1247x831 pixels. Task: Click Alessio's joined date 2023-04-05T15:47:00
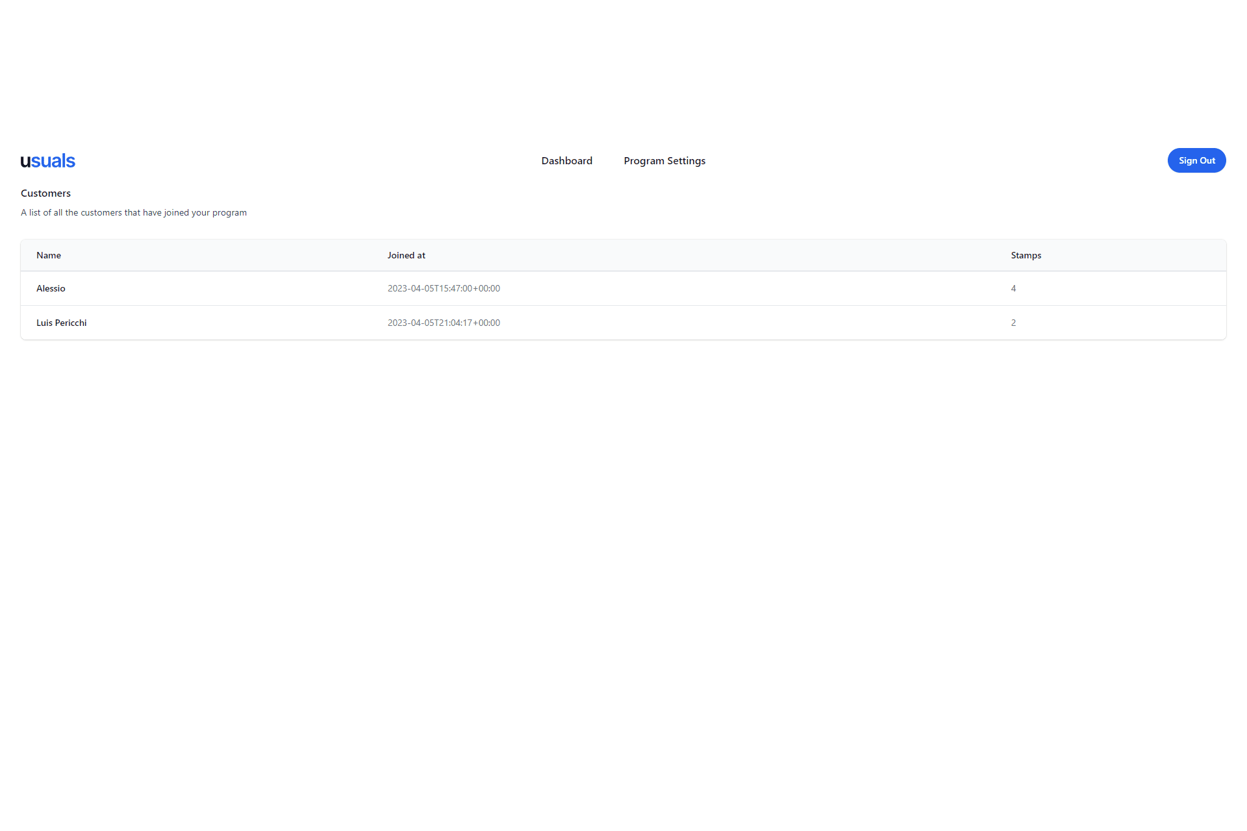click(444, 289)
